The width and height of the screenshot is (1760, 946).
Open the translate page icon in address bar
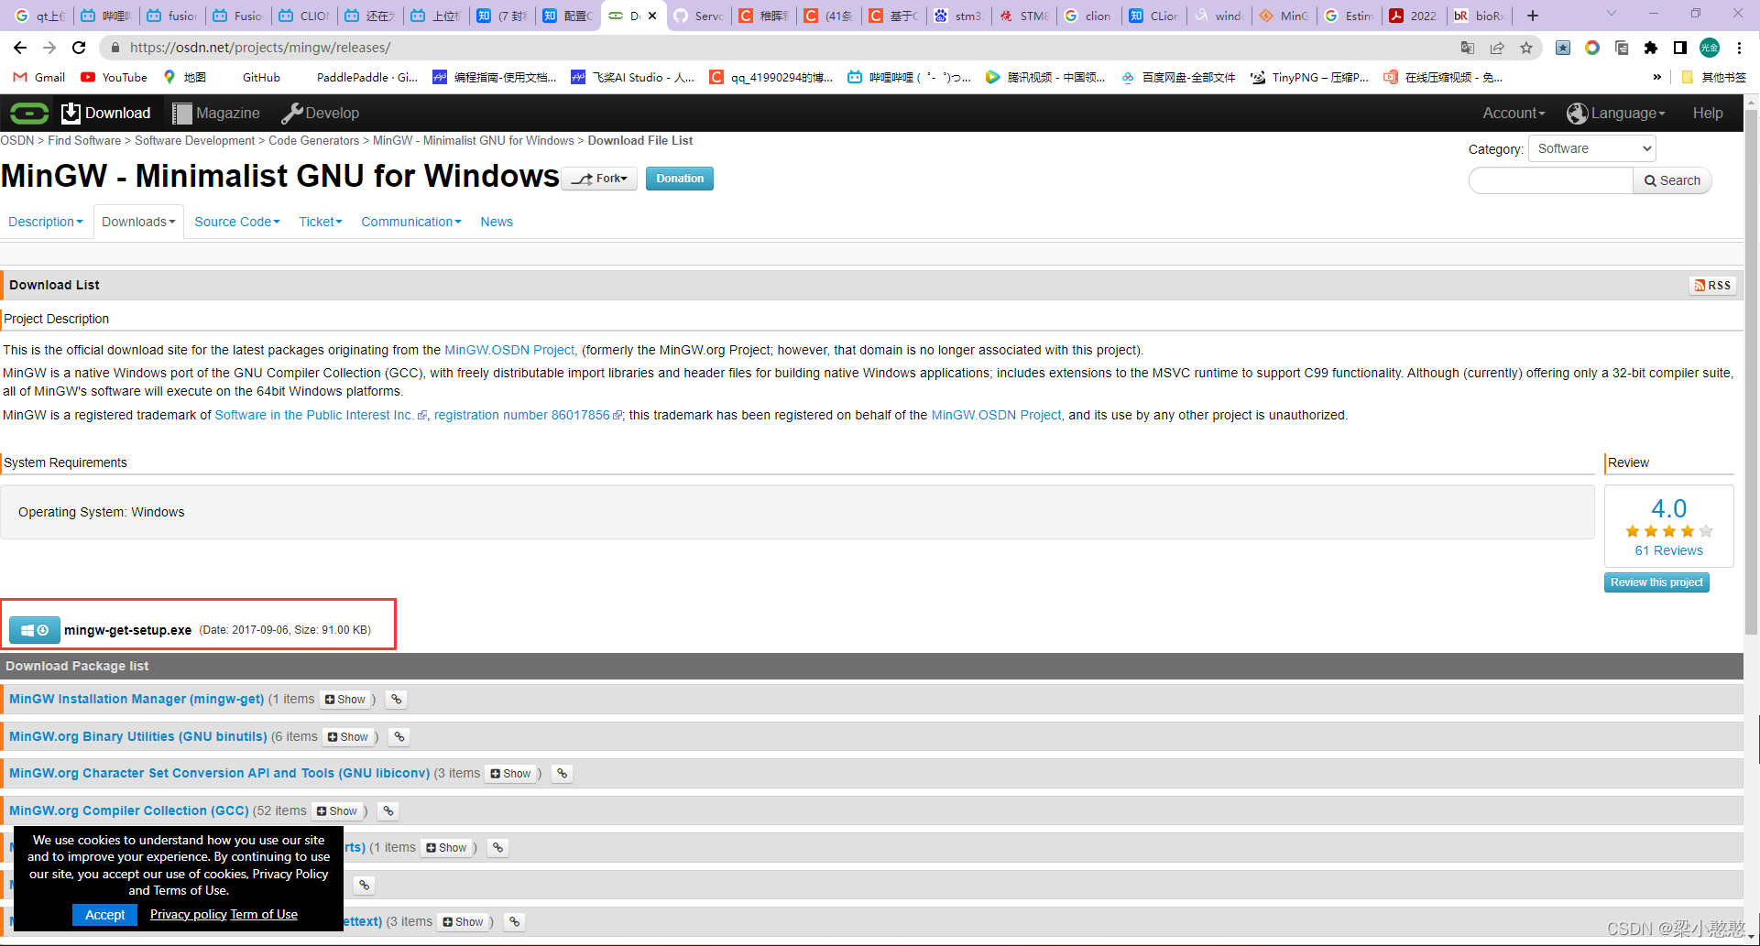(1467, 48)
